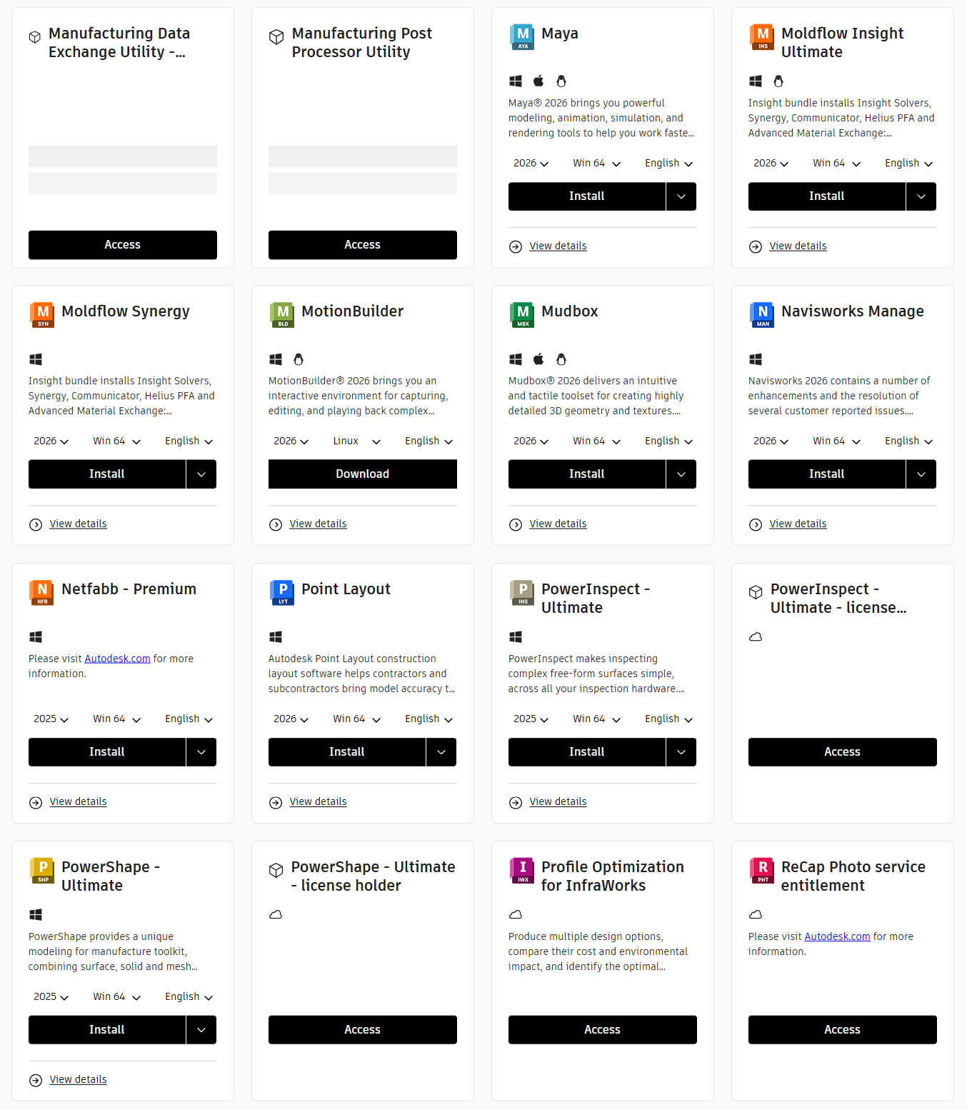Download MotionBuilder
This screenshot has width=967, height=1110.
click(x=363, y=474)
